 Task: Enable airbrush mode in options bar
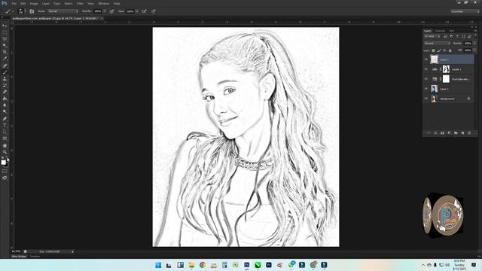[x=144, y=11]
